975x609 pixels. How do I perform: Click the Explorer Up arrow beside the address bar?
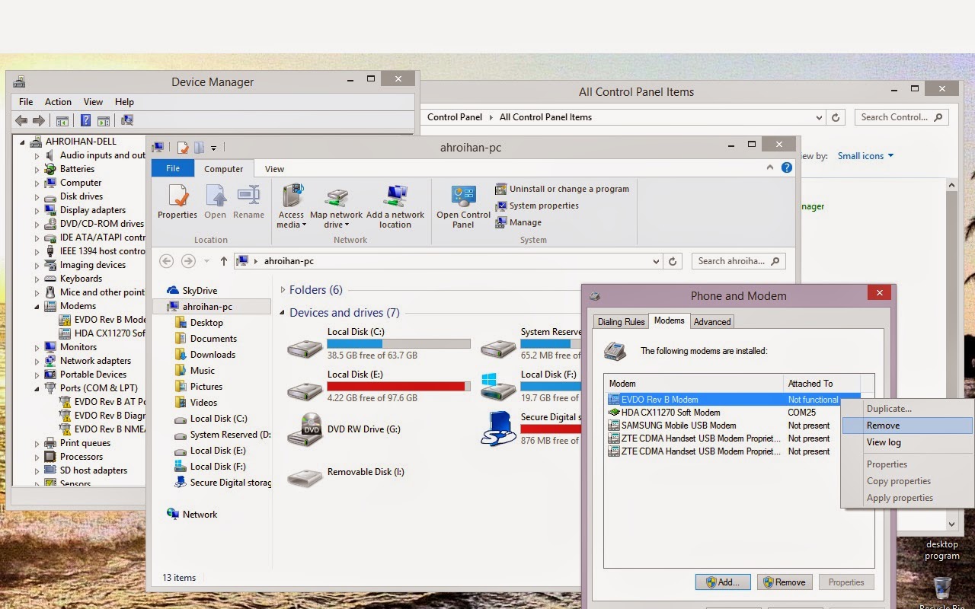click(223, 261)
